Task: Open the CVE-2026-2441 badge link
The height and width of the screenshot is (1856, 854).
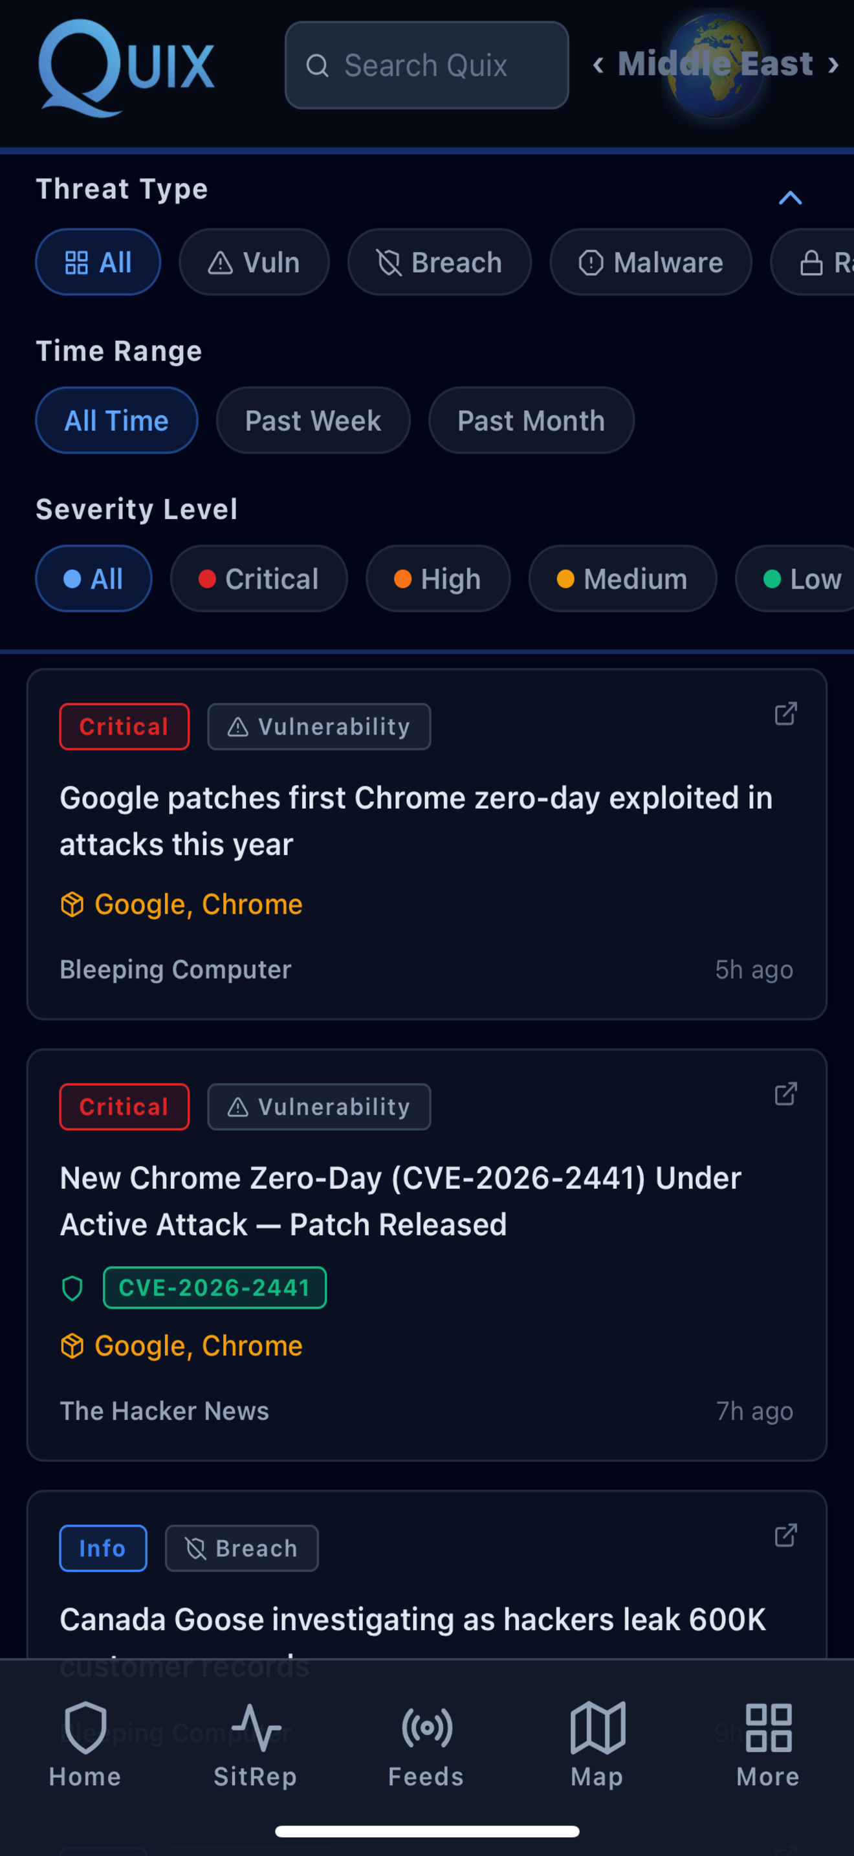Action: 215,1288
